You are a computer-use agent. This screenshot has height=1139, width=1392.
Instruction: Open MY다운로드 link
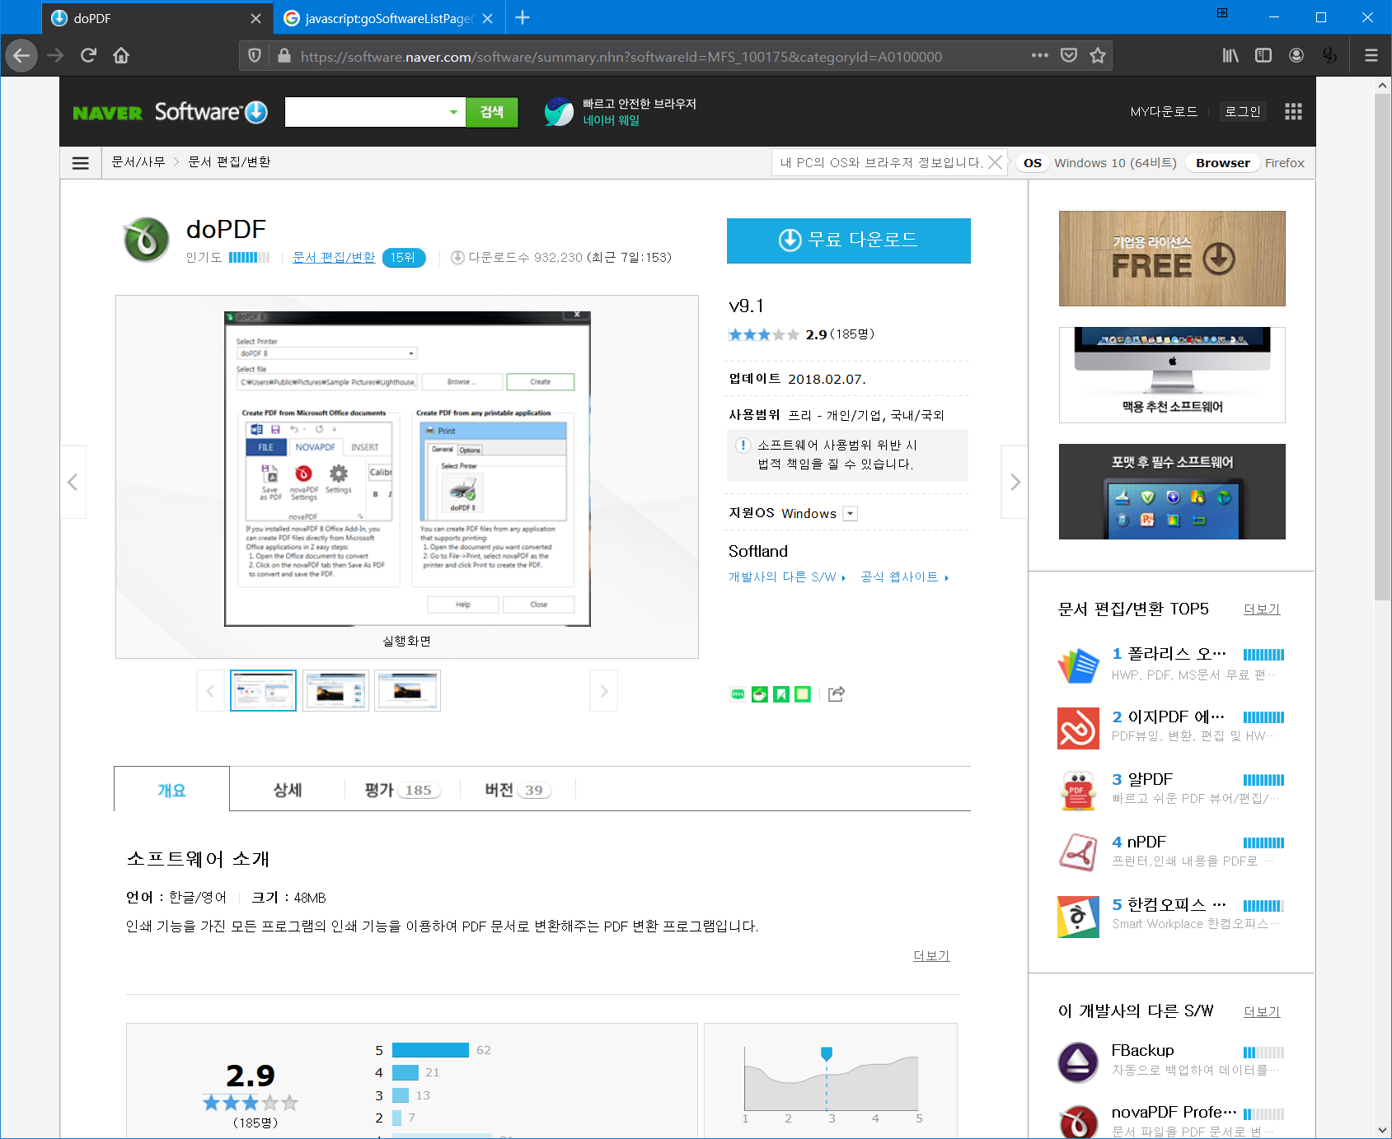click(1164, 111)
